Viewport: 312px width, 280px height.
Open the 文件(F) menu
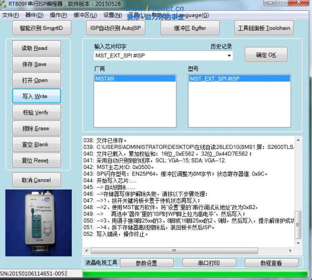pyautogui.click(x=11, y=15)
